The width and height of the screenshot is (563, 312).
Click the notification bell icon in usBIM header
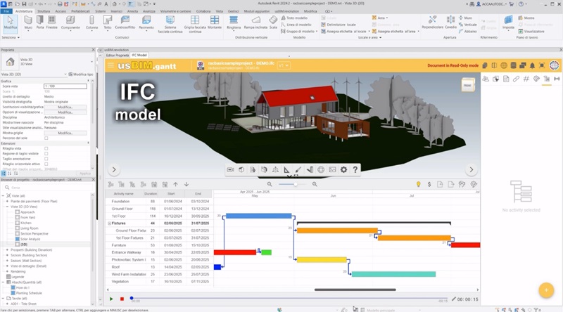(x=532, y=65)
